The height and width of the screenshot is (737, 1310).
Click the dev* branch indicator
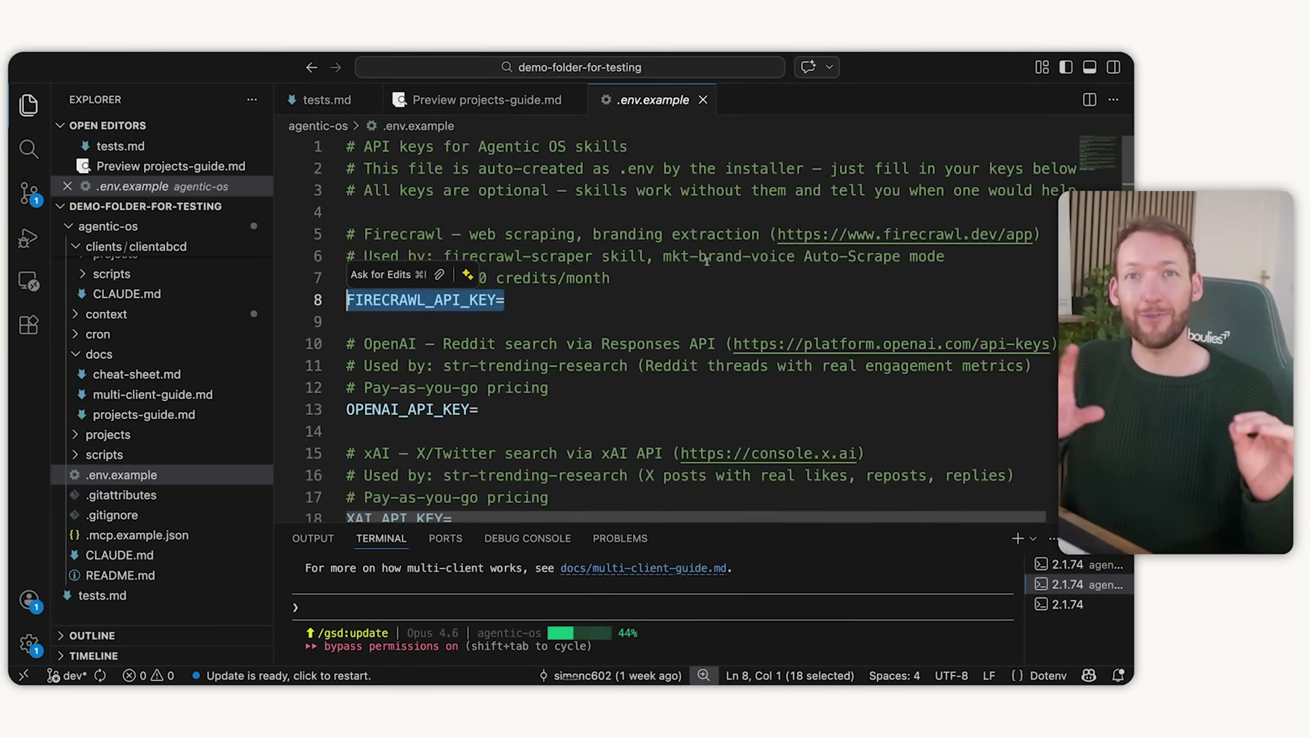point(68,676)
